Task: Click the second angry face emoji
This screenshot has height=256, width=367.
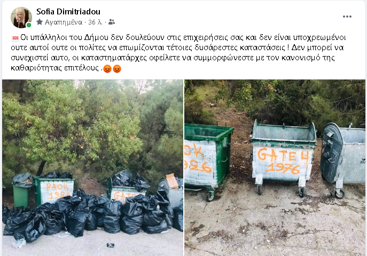Action: point(117,69)
